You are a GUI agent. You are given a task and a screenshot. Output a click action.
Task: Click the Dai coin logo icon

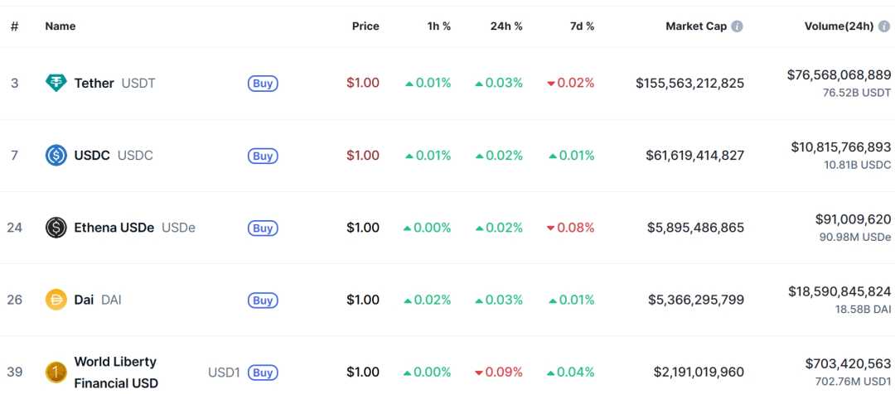tap(56, 300)
